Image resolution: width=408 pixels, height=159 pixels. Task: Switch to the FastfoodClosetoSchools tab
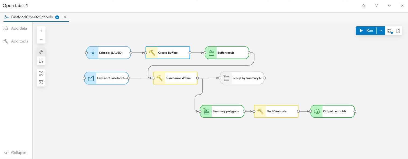(31, 17)
